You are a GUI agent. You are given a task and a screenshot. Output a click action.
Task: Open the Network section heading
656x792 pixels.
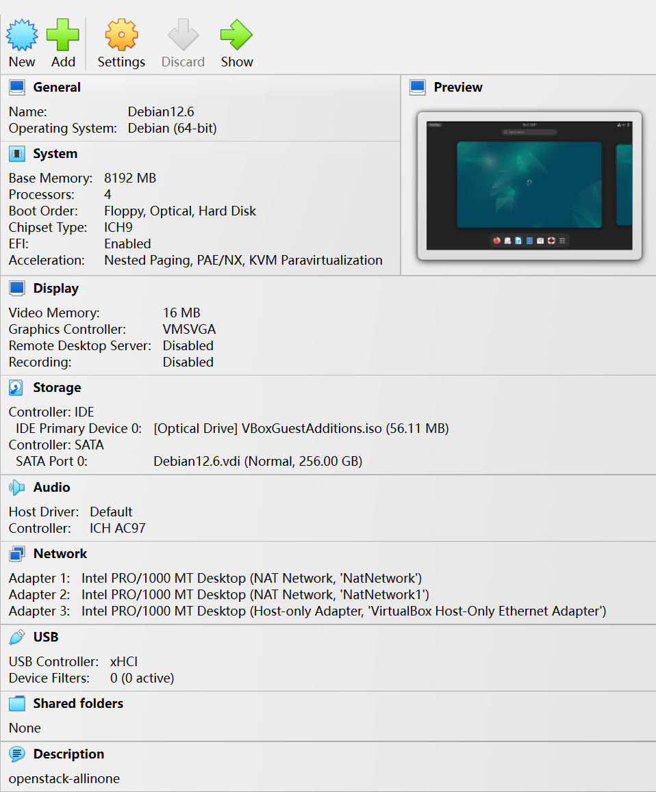click(x=60, y=553)
